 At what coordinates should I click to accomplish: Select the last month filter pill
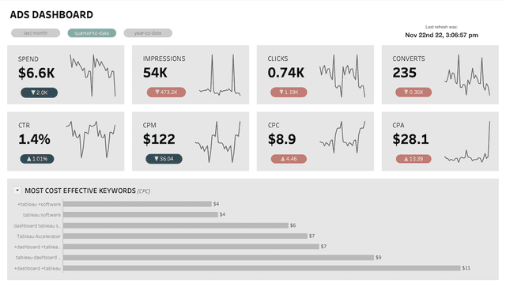[x=36, y=33]
